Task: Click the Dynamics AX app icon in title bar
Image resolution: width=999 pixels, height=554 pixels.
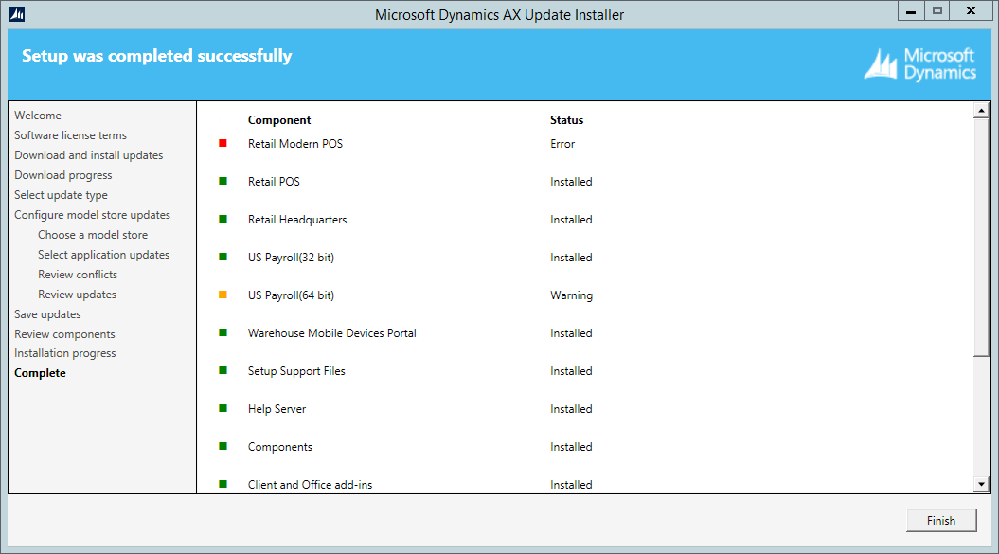Action: [17, 14]
